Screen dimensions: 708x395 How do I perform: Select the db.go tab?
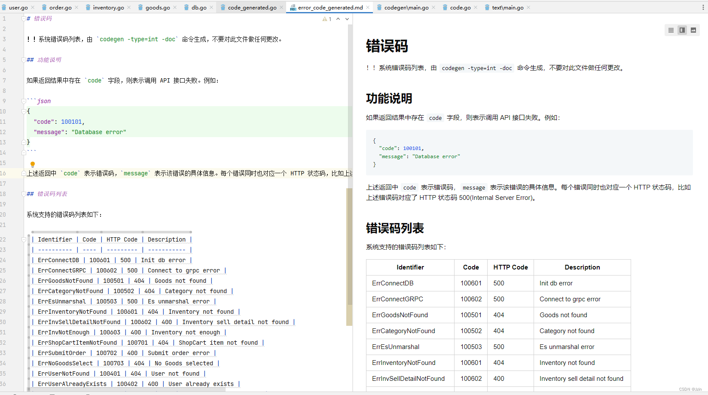199,7
